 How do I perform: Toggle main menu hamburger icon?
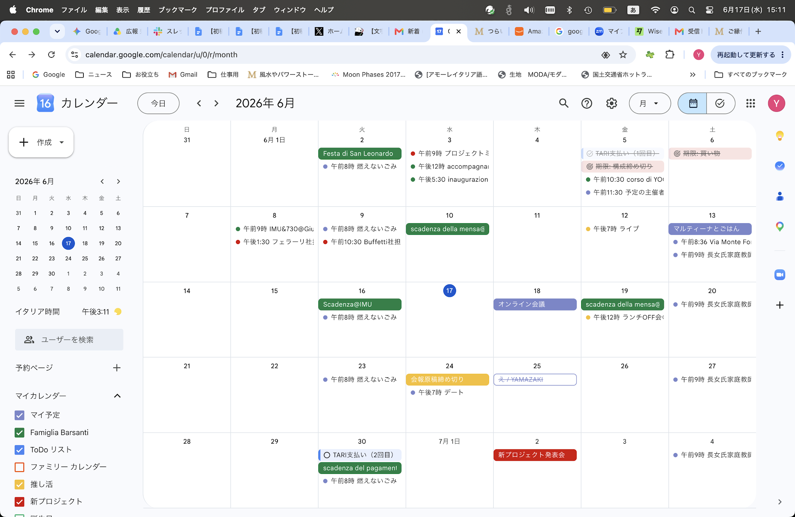[x=19, y=103]
